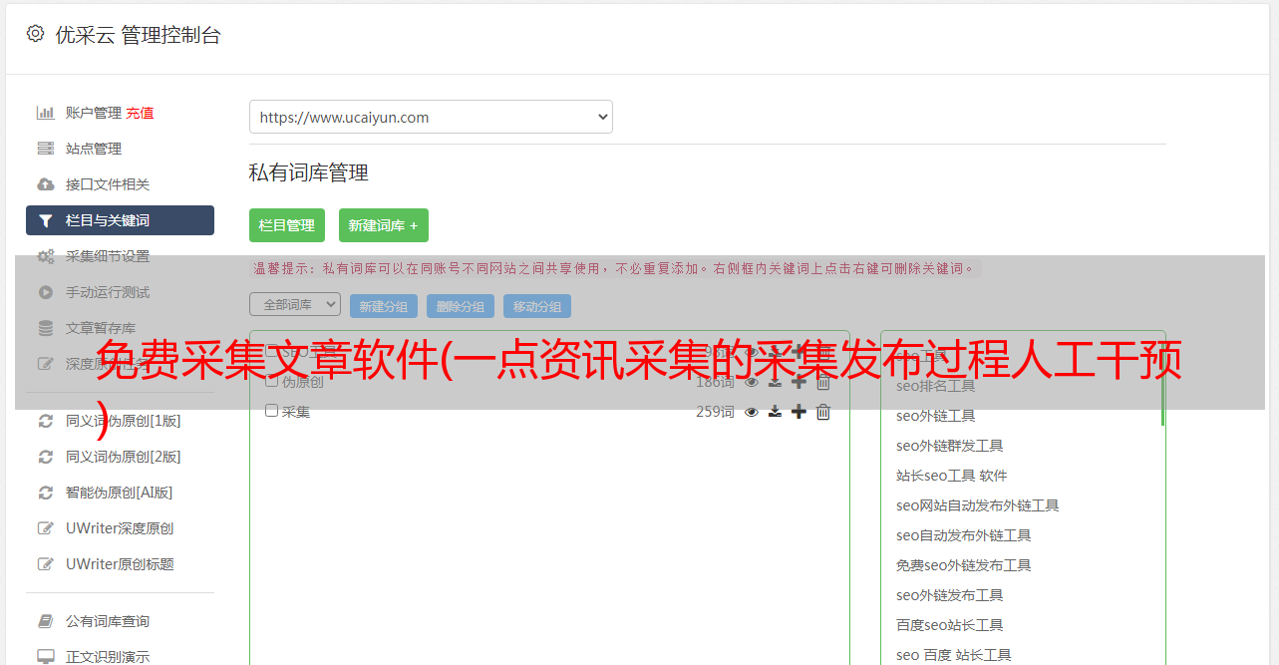Click the gear icon beside 优采云 管理控制台

pos(35,34)
